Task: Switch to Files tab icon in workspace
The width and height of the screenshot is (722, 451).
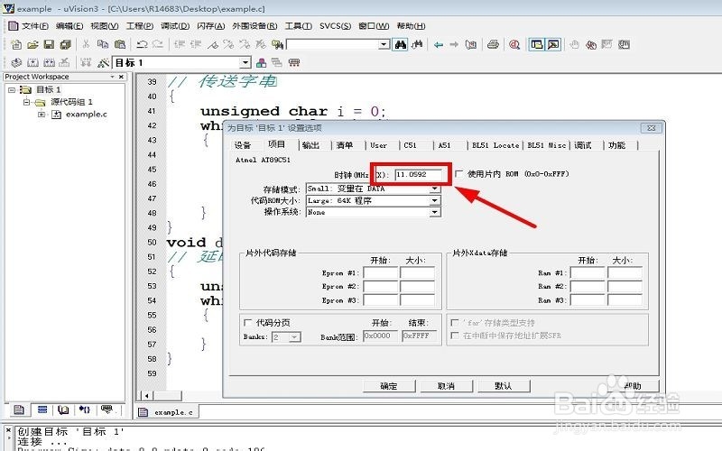Action: click(19, 410)
